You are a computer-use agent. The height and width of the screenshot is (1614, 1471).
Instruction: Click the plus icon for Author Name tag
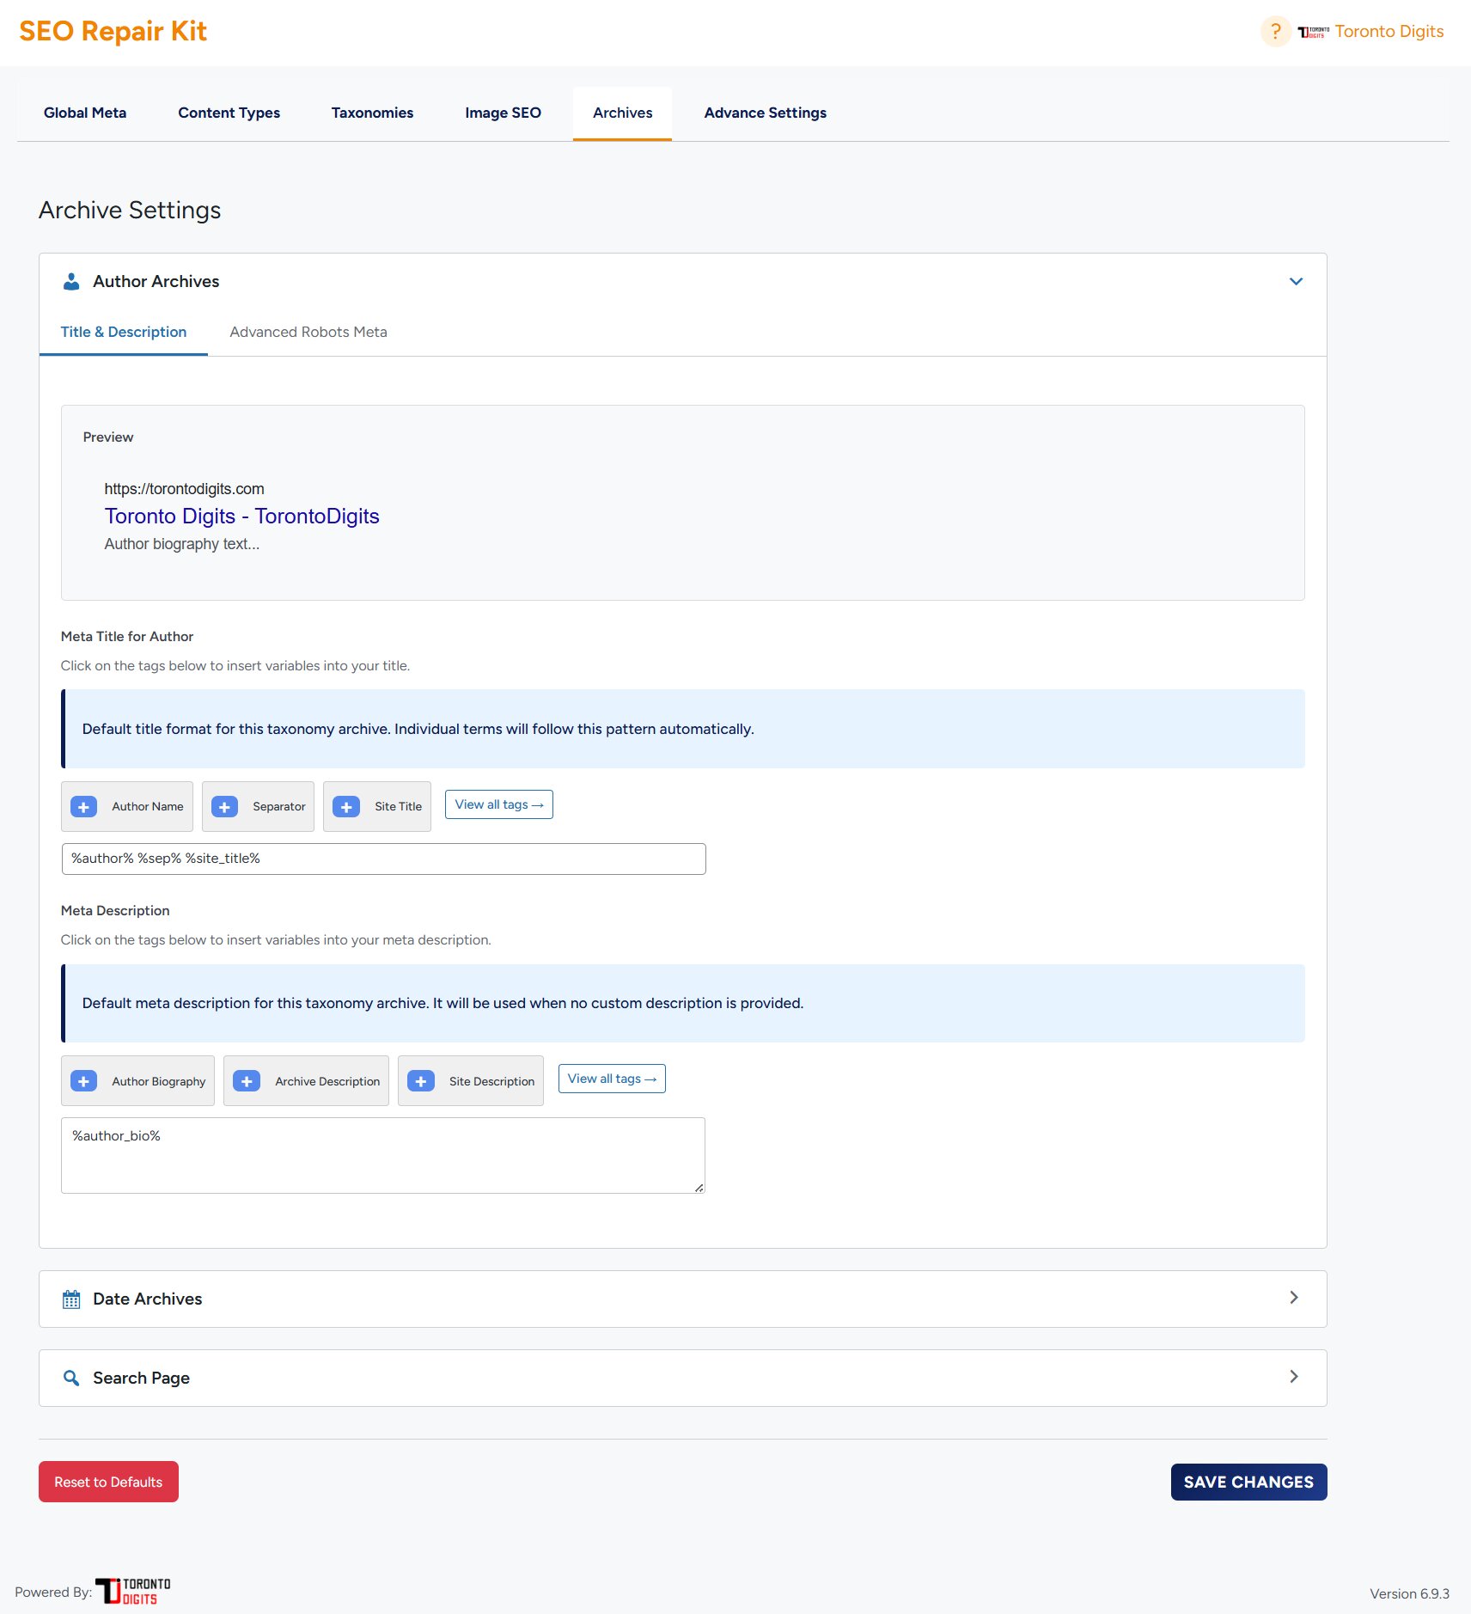pyautogui.click(x=83, y=807)
